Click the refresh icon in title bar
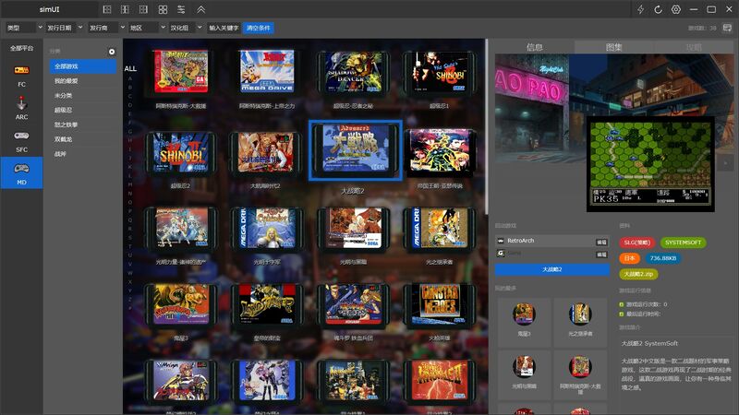 click(x=659, y=9)
